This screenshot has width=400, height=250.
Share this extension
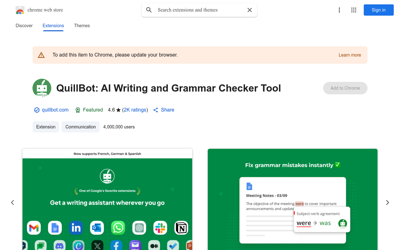pyautogui.click(x=164, y=110)
